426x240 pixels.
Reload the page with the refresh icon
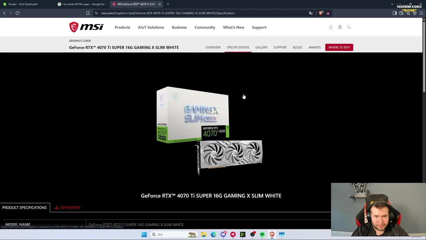point(17,13)
